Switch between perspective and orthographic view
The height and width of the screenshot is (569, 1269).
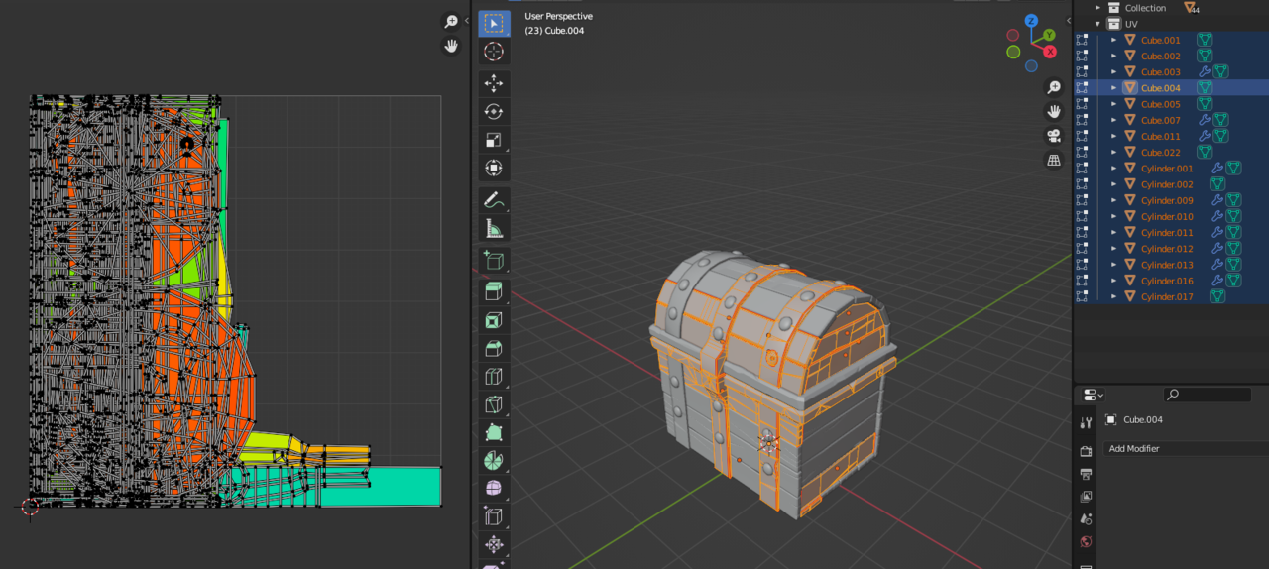1054,160
